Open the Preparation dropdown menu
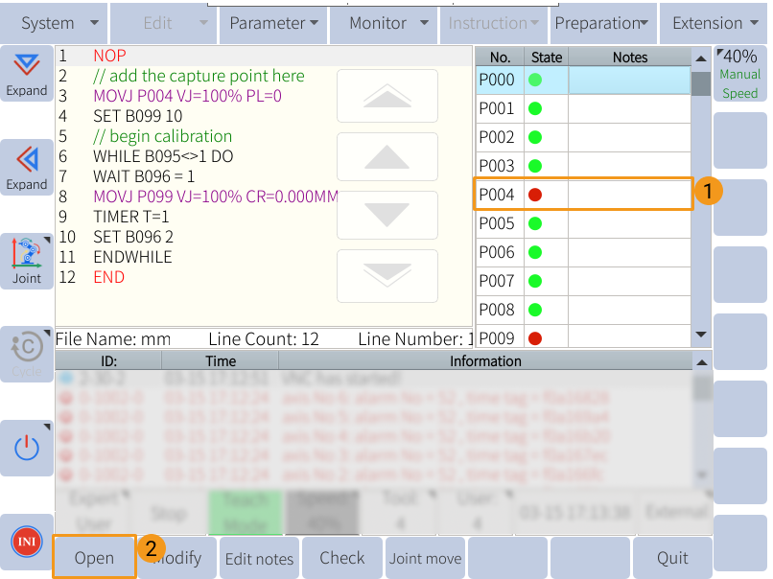This screenshot has width=773, height=579. 601,23
